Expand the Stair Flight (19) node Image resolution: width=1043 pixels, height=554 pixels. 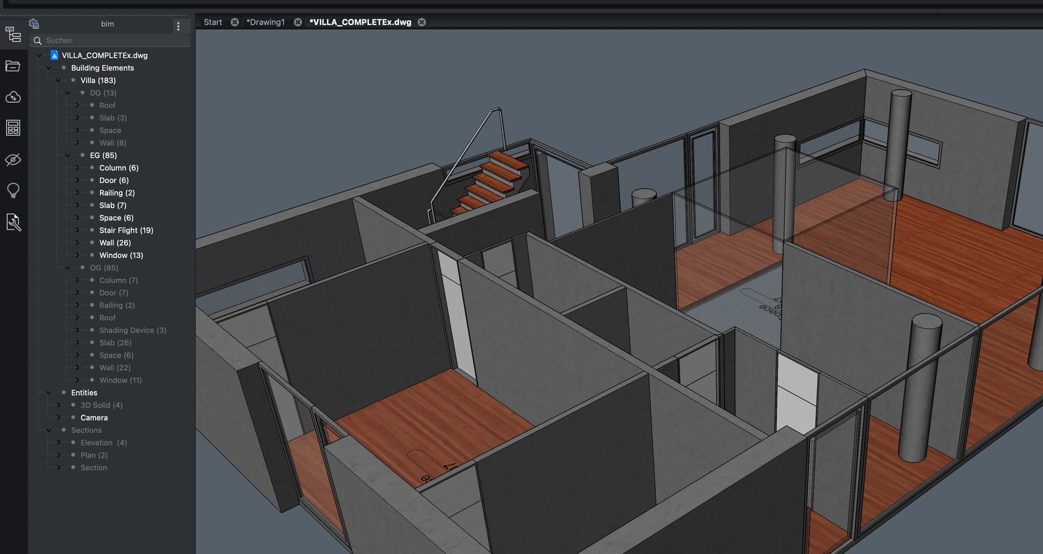77,230
